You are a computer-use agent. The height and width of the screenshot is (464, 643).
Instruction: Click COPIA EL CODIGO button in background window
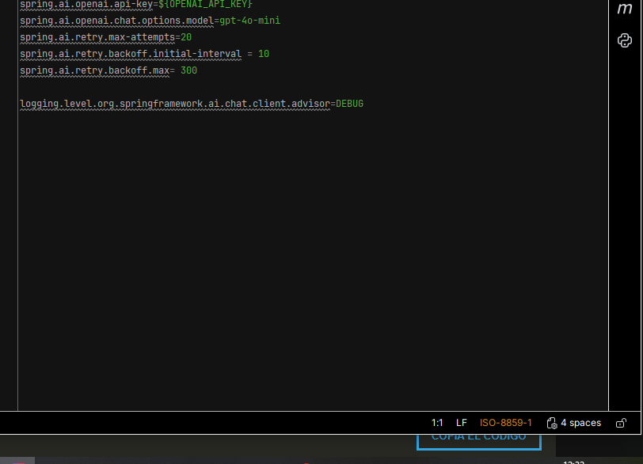pyautogui.click(x=479, y=441)
